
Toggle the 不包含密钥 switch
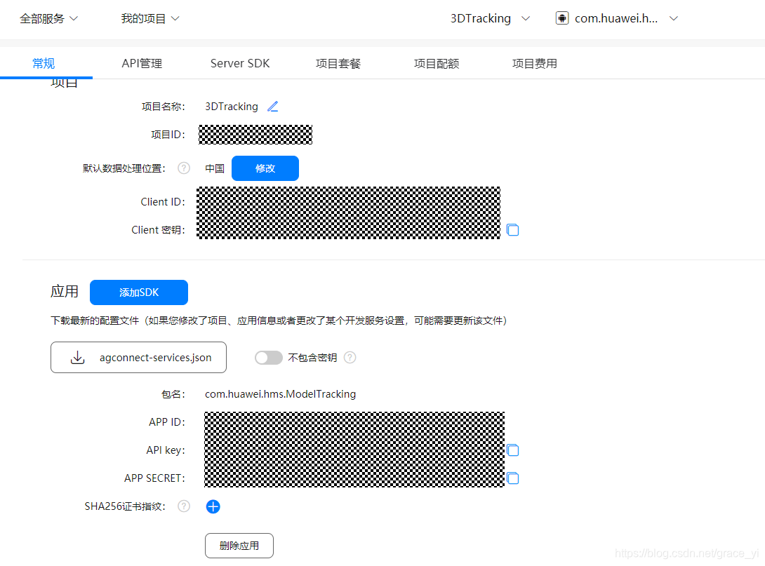268,358
